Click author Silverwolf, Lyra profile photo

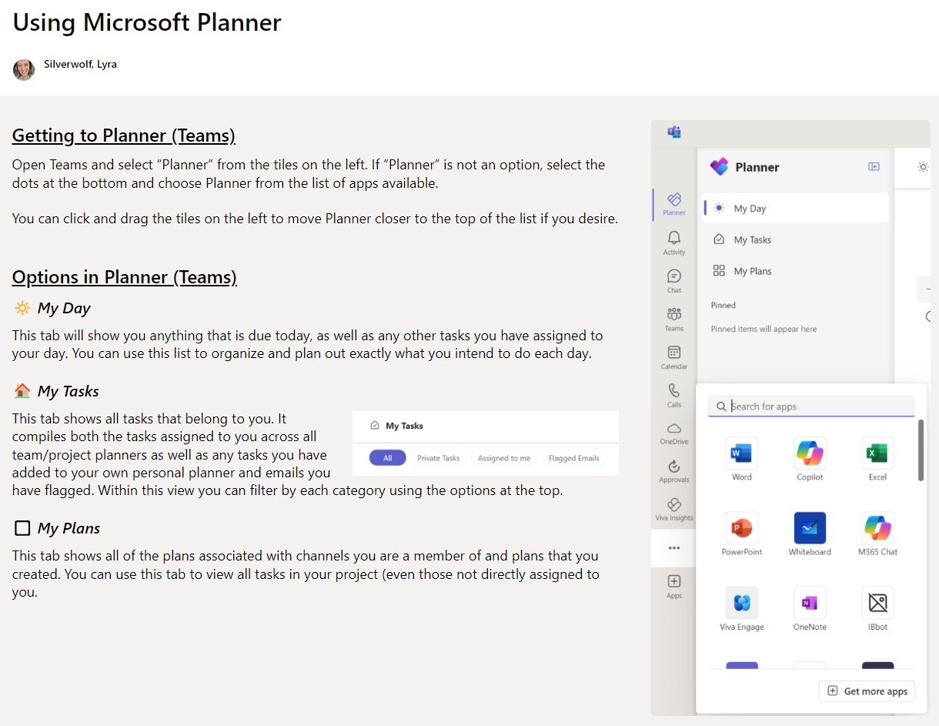pos(24,70)
